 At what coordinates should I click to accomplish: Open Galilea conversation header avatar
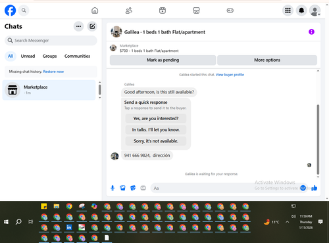pyautogui.click(x=116, y=32)
